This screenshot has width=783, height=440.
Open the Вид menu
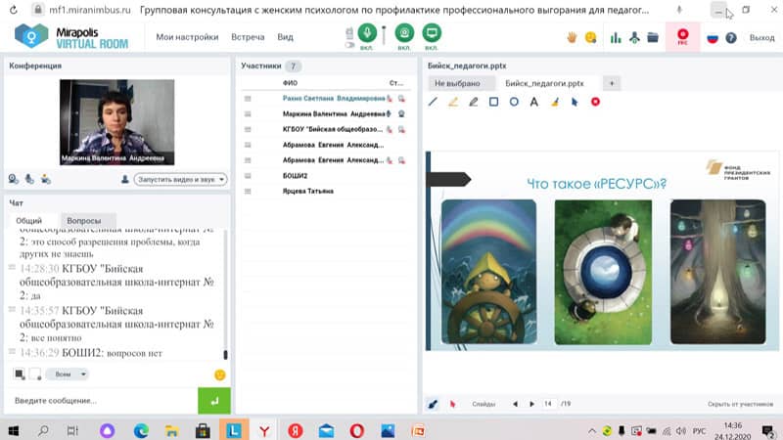[x=285, y=37]
